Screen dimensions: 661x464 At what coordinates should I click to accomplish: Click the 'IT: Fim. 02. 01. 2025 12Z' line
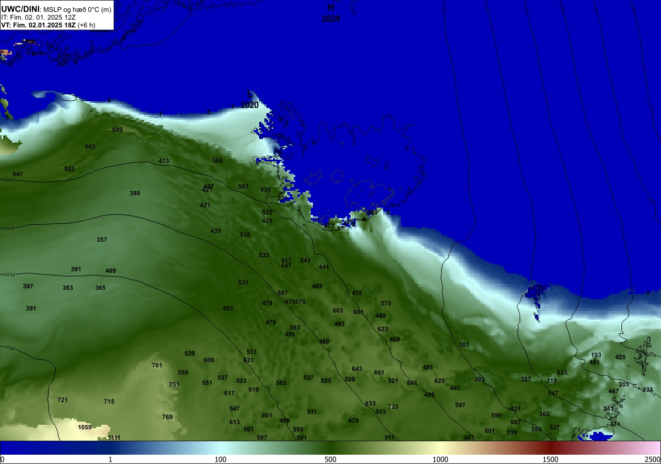click(37, 17)
